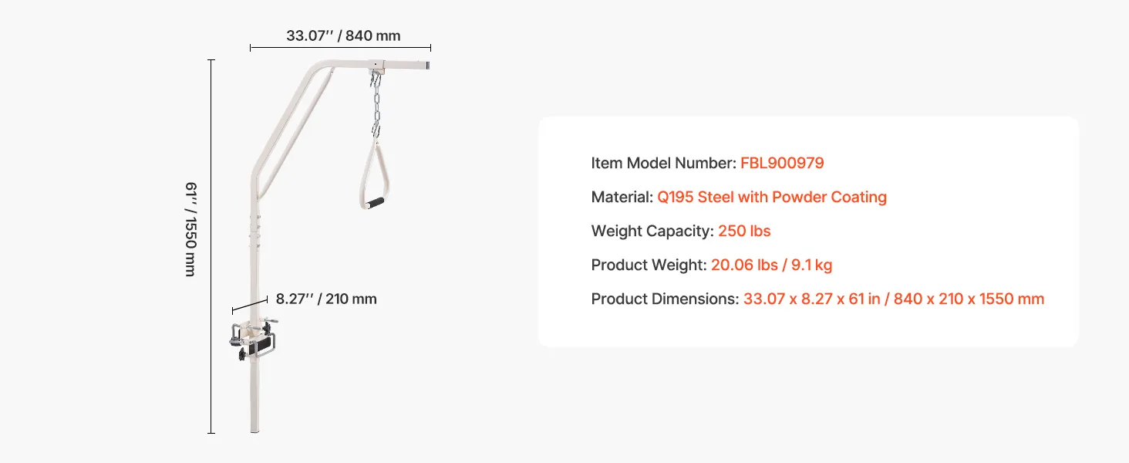Click the 20.06 lbs / 9.1 kg value
This screenshot has width=1129, height=463.
(771, 265)
